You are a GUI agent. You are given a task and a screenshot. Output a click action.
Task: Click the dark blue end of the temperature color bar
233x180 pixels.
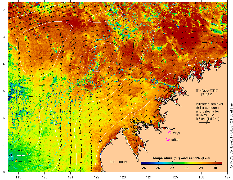coord(142,163)
